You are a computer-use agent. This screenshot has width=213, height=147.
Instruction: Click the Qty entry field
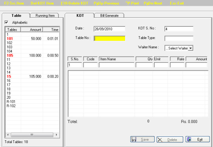point(144,65)
